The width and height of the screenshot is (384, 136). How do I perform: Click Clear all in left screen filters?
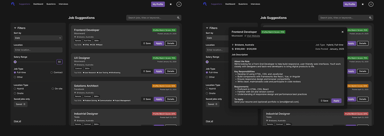(17, 121)
